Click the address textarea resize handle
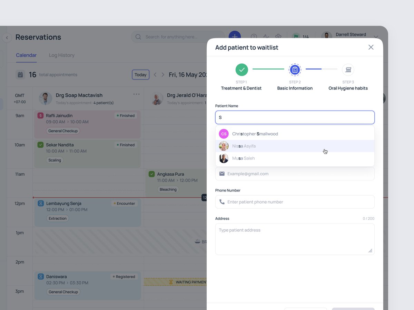414x310 pixels. point(370,251)
